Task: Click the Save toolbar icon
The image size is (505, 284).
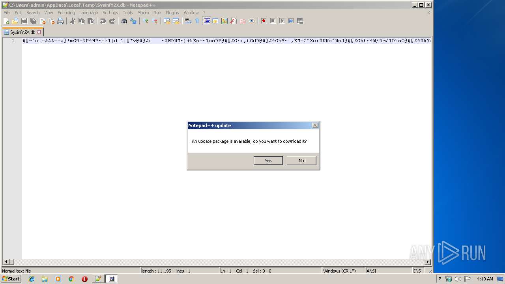Action: coord(24,21)
